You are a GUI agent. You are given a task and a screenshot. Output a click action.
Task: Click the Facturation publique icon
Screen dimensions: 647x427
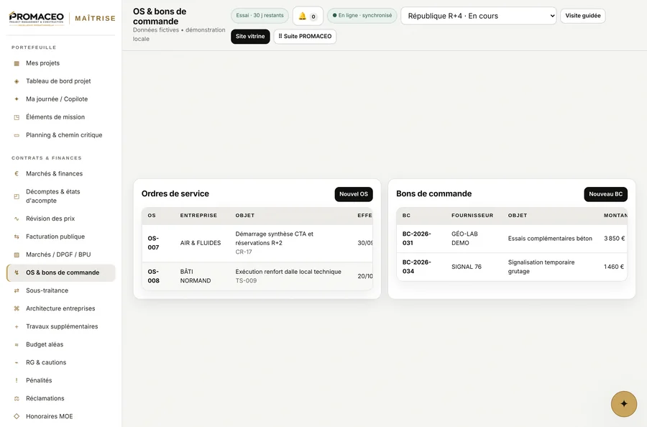click(17, 237)
